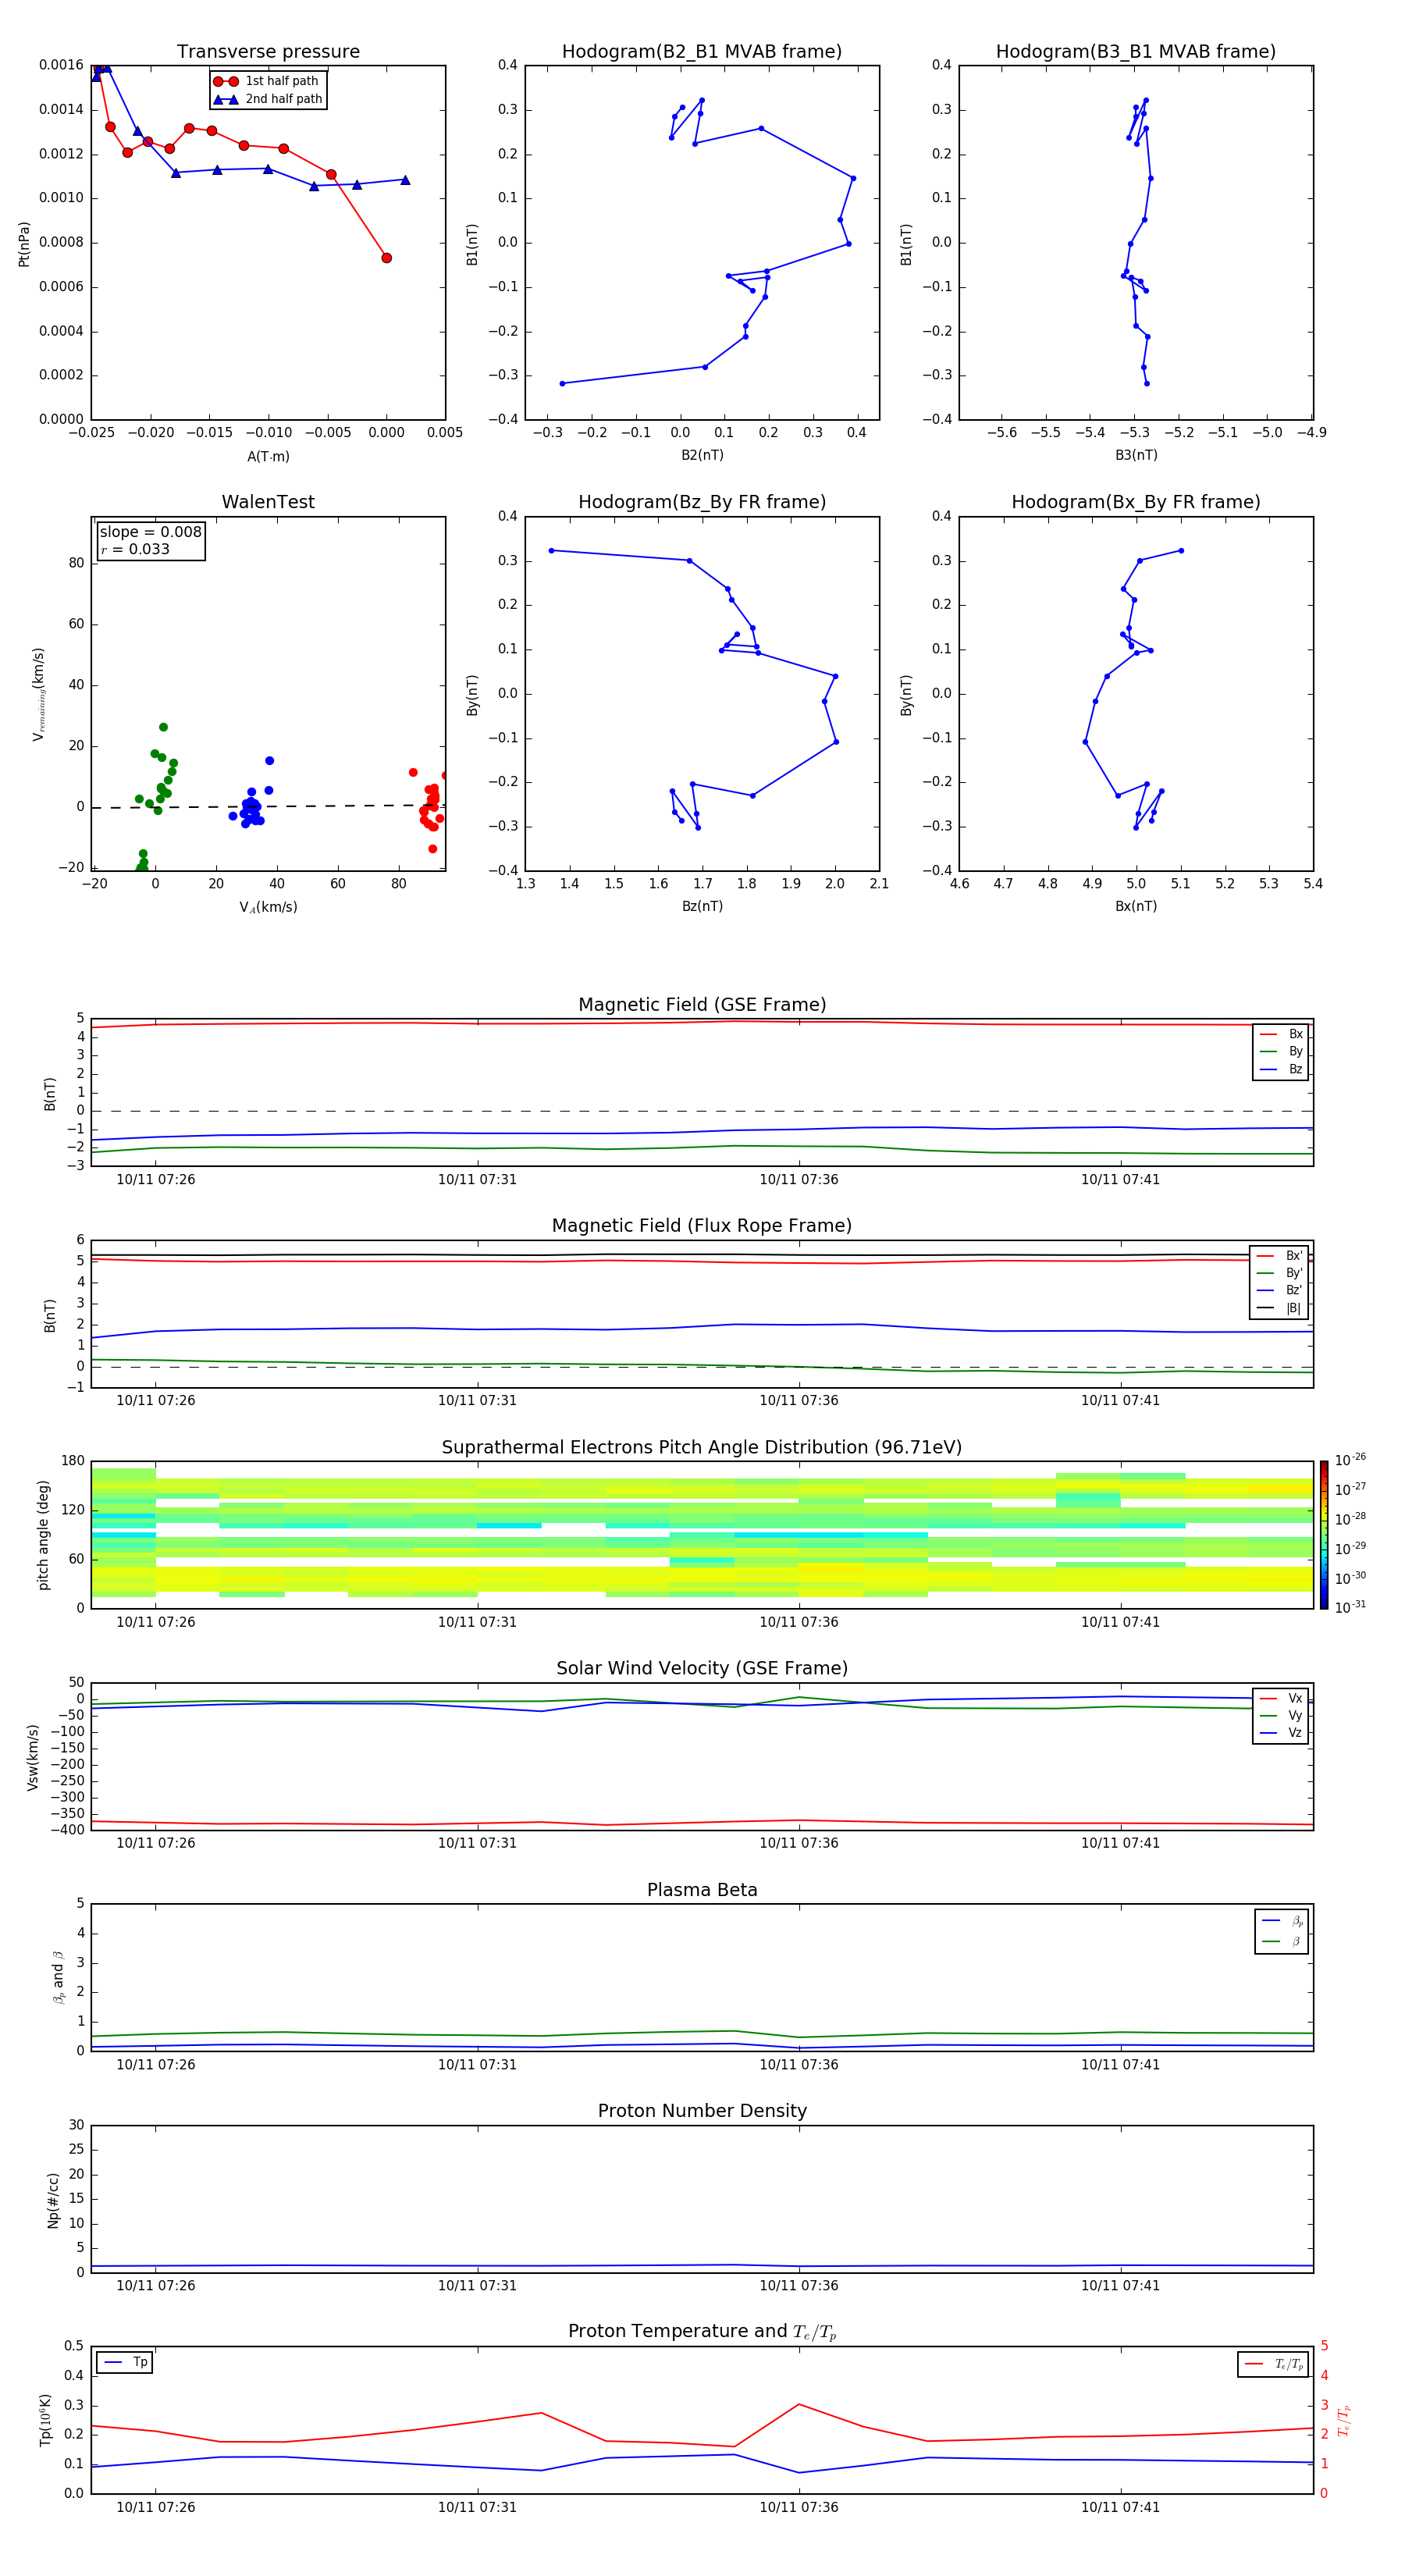Click the 'Proton Number Density' title
Screen dimensions: 1405x2576
click(702, 2111)
